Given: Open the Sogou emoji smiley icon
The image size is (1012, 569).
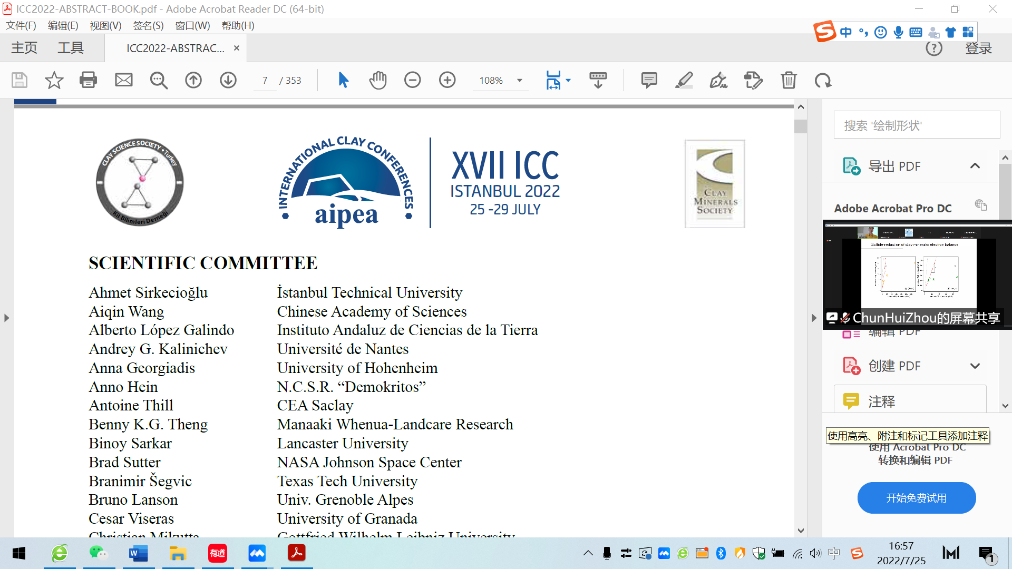Looking at the screenshot, I should (x=881, y=33).
